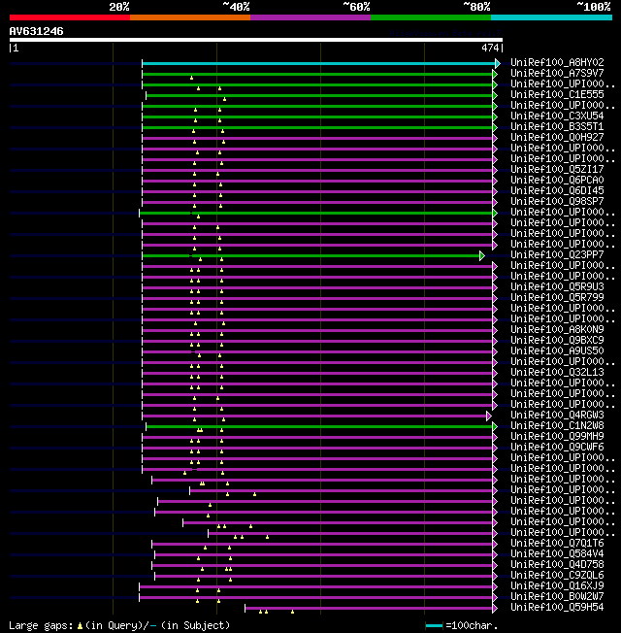
Task: Click the cyan ~100% identity legend segment
Action: pos(551,17)
